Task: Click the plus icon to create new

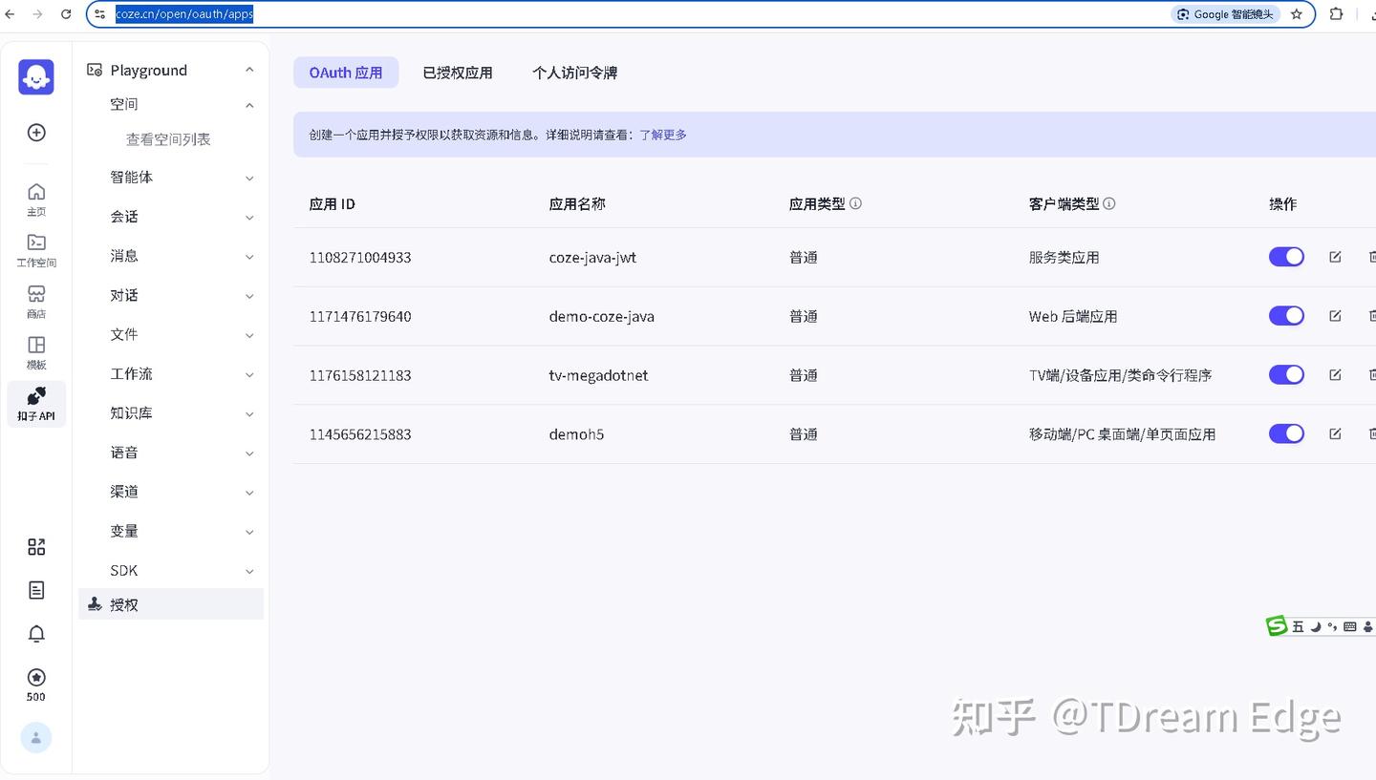Action: tap(35, 133)
